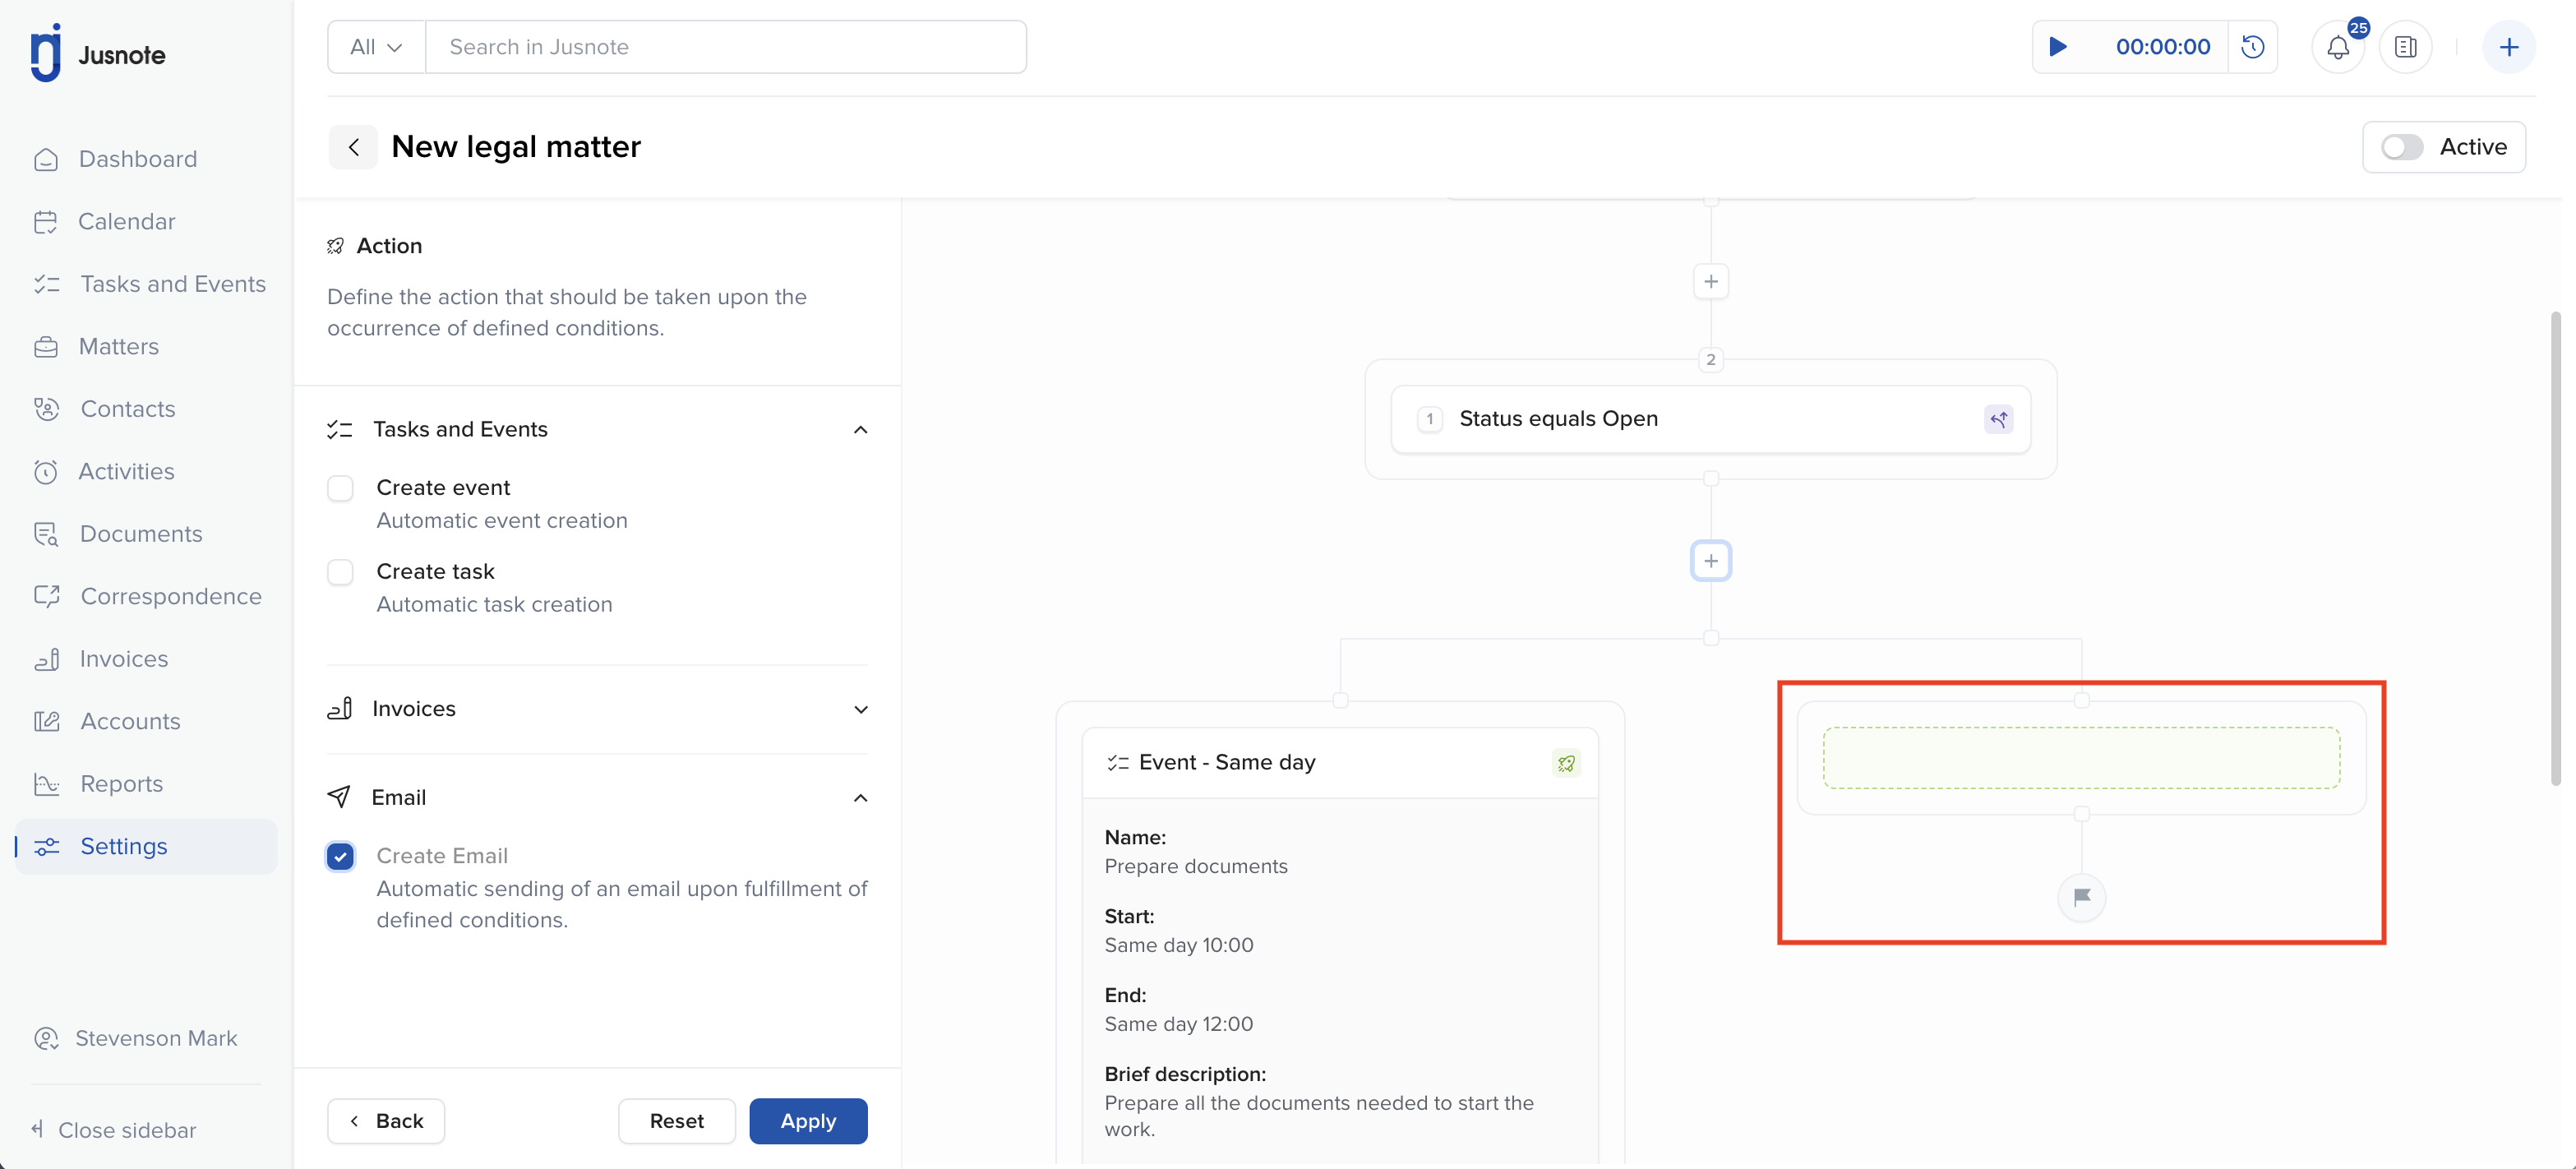Click the Reset button
Image resolution: width=2576 pixels, height=1169 pixels.
tap(677, 1121)
